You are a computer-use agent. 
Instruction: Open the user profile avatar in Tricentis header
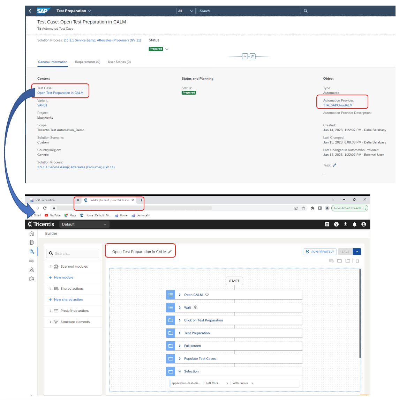pos(364,224)
